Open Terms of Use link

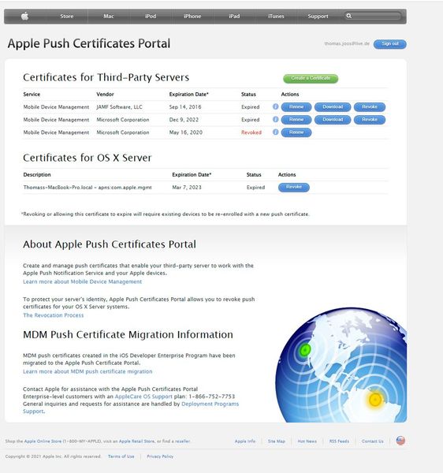click(121, 456)
